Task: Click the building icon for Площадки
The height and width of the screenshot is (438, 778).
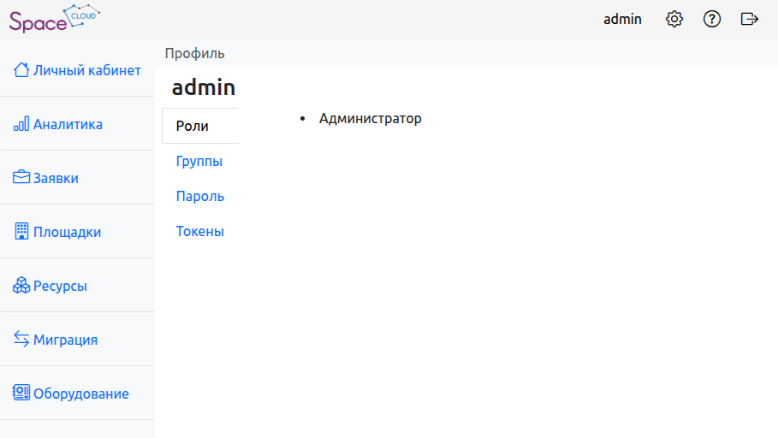Action: click(x=21, y=231)
